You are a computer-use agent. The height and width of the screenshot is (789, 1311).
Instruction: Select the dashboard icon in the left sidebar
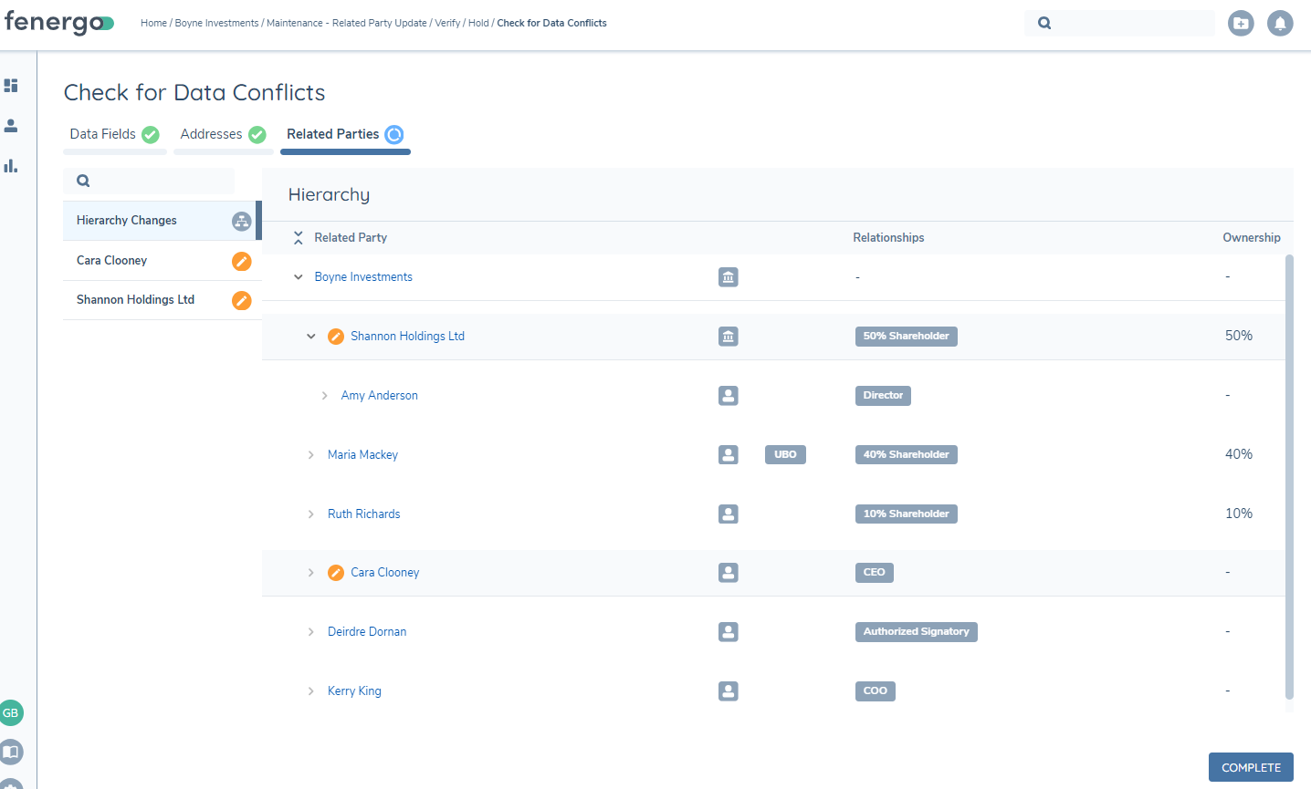tap(11, 85)
